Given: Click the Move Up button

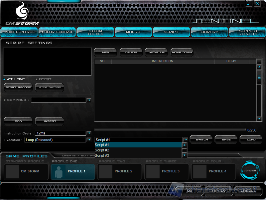Looking at the screenshot, I should coord(157,52).
